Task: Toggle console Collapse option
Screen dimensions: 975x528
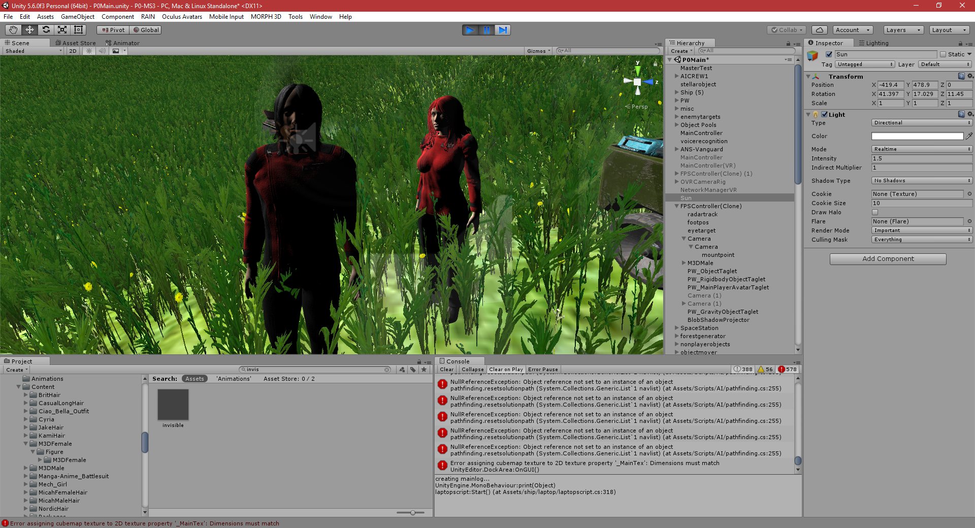Action: click(473, 370)
